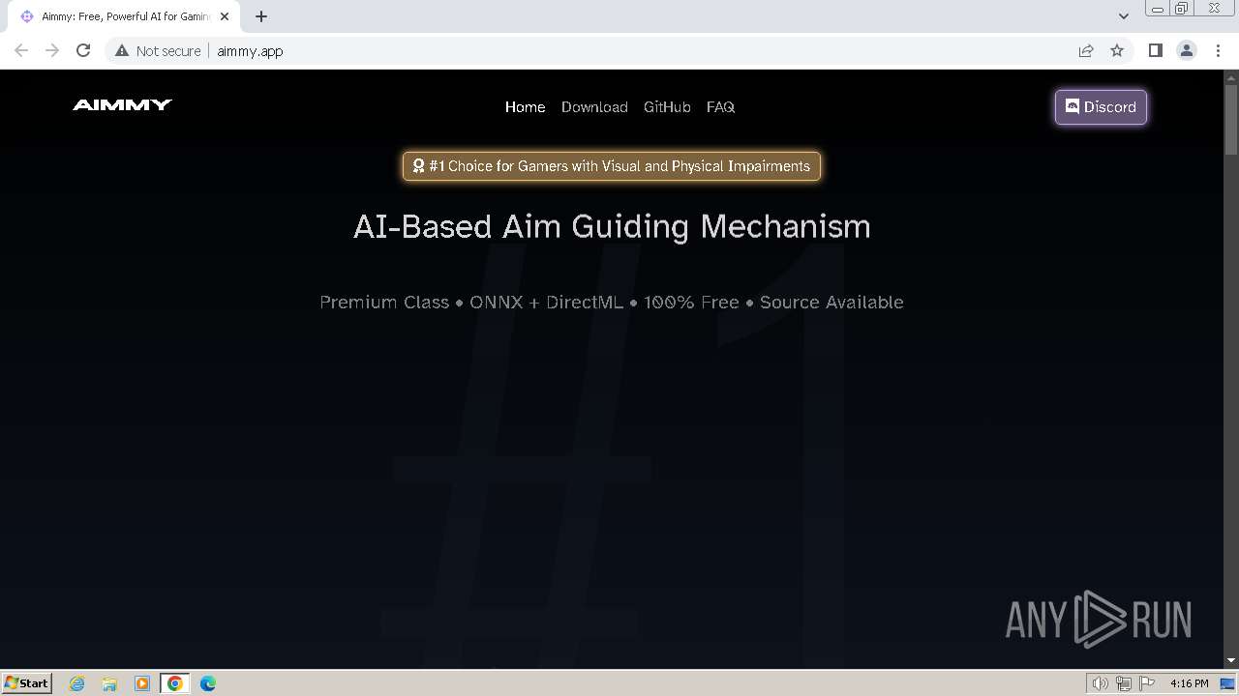The width and height of the screenshot is (1239, 696).
Task: Launch Microsoft Edge from taskbar
Action: tap(208, 683)
